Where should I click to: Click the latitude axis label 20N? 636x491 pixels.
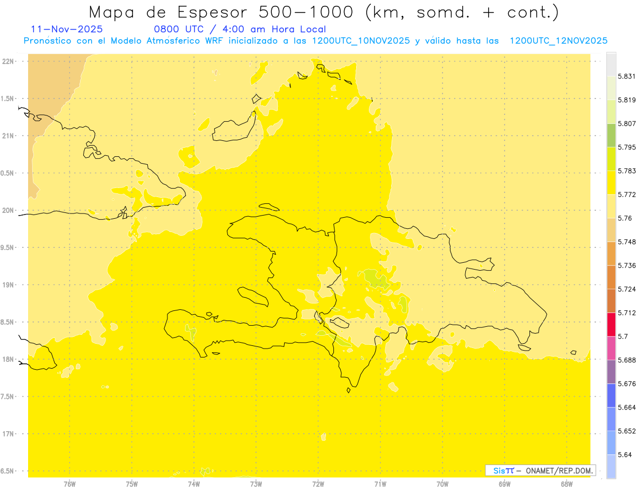click(x=8, y=210)
